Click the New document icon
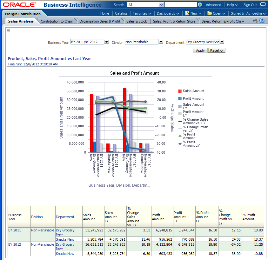The width and height of the screenshot is (268, 260). click(188, 13)
